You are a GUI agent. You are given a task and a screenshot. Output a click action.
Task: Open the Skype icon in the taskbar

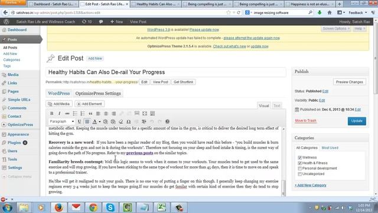(110, 208)
